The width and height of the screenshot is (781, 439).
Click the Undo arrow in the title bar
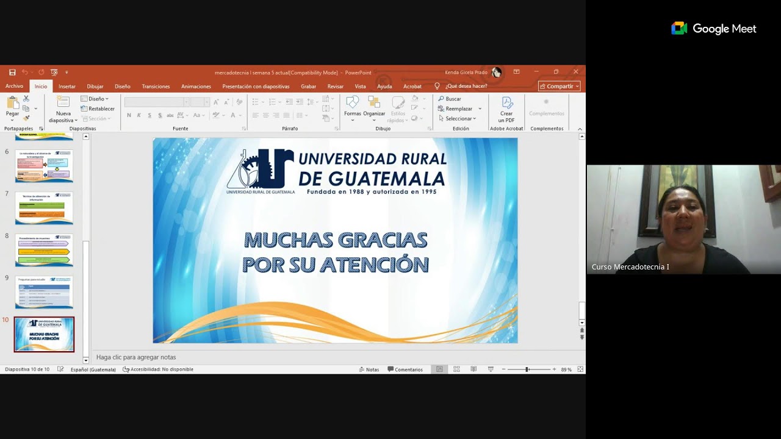click(x=25, y=73)
